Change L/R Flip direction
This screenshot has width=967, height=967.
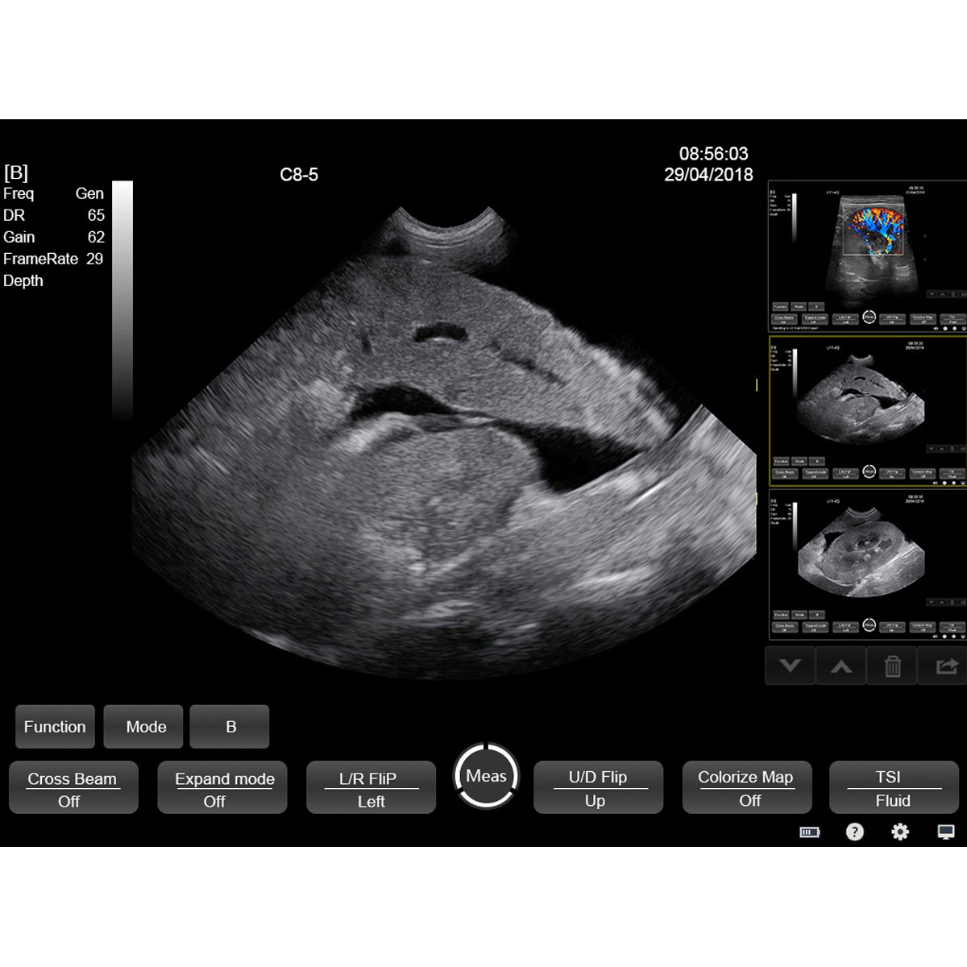371,788
